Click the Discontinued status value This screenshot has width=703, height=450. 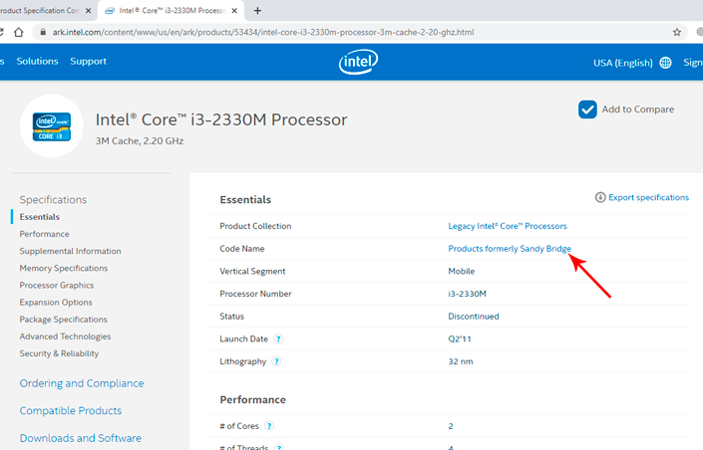[x=474, y=317]
